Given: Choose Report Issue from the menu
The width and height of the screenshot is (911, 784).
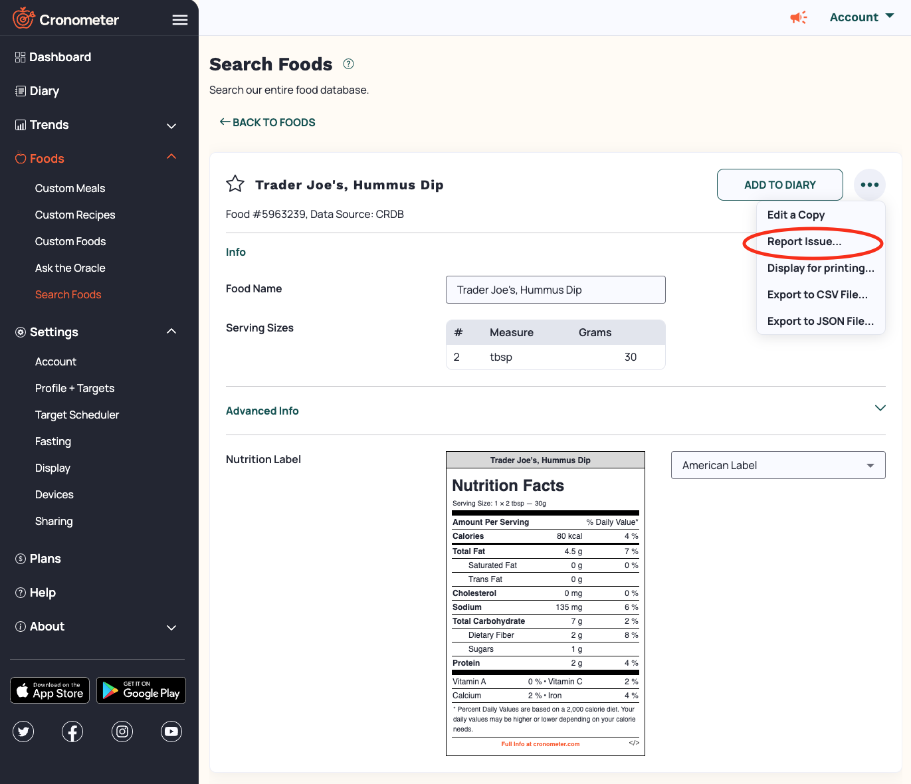Looking at the screenshot, I should [x=805, y=241].
